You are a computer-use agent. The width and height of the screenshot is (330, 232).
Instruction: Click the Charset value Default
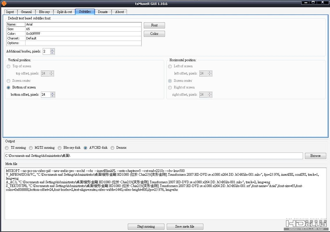[x=83, y=38]
